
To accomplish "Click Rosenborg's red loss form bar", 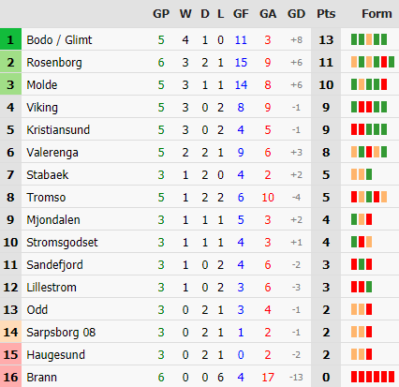I will click(x=384, y=62).
